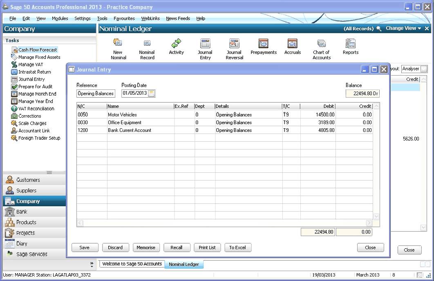Open the Favourites menu

(x=124, y=18)
